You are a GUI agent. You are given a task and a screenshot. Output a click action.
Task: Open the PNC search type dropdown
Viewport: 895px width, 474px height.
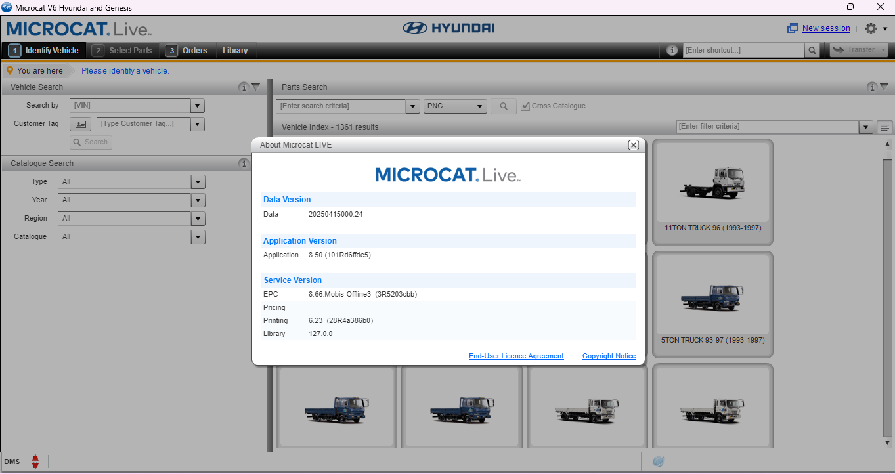point(480,106)
